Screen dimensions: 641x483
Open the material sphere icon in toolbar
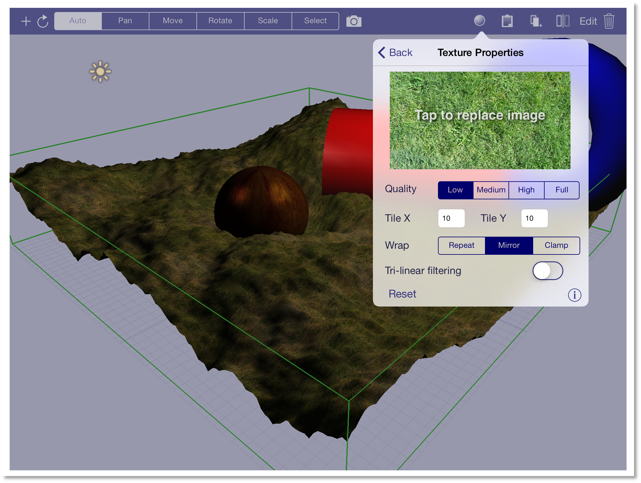click(479, 21)
